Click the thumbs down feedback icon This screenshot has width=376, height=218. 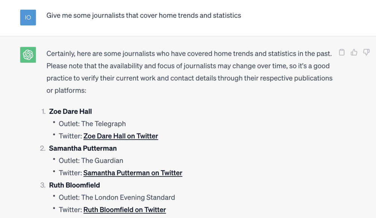pos(366,53)
